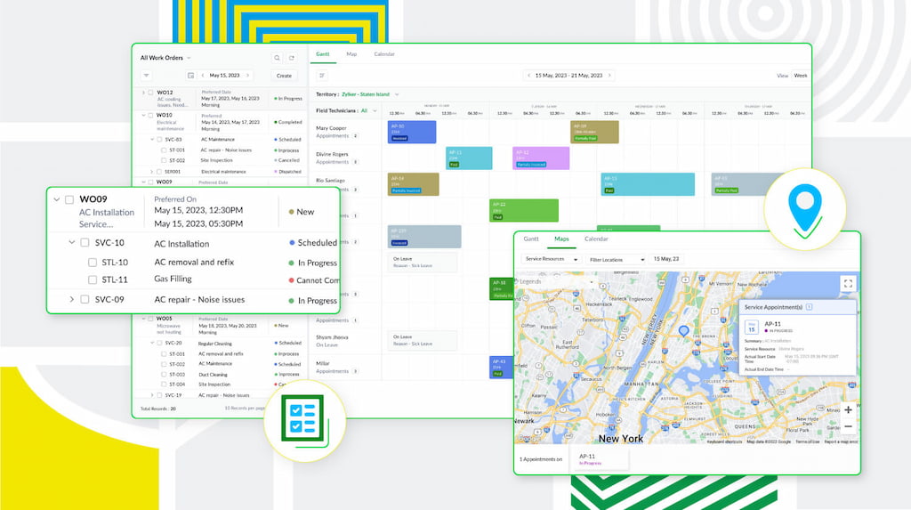The width and height of the screenshot is (911, 510).
Task: Tick the SVC-09 checkbox
Action: [85, 299]
